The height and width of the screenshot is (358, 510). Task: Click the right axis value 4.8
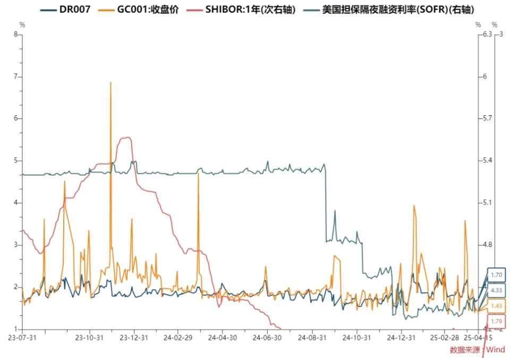(x=487, y=245)
